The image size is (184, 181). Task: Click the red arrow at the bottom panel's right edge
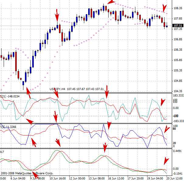(x=166, y=161)
